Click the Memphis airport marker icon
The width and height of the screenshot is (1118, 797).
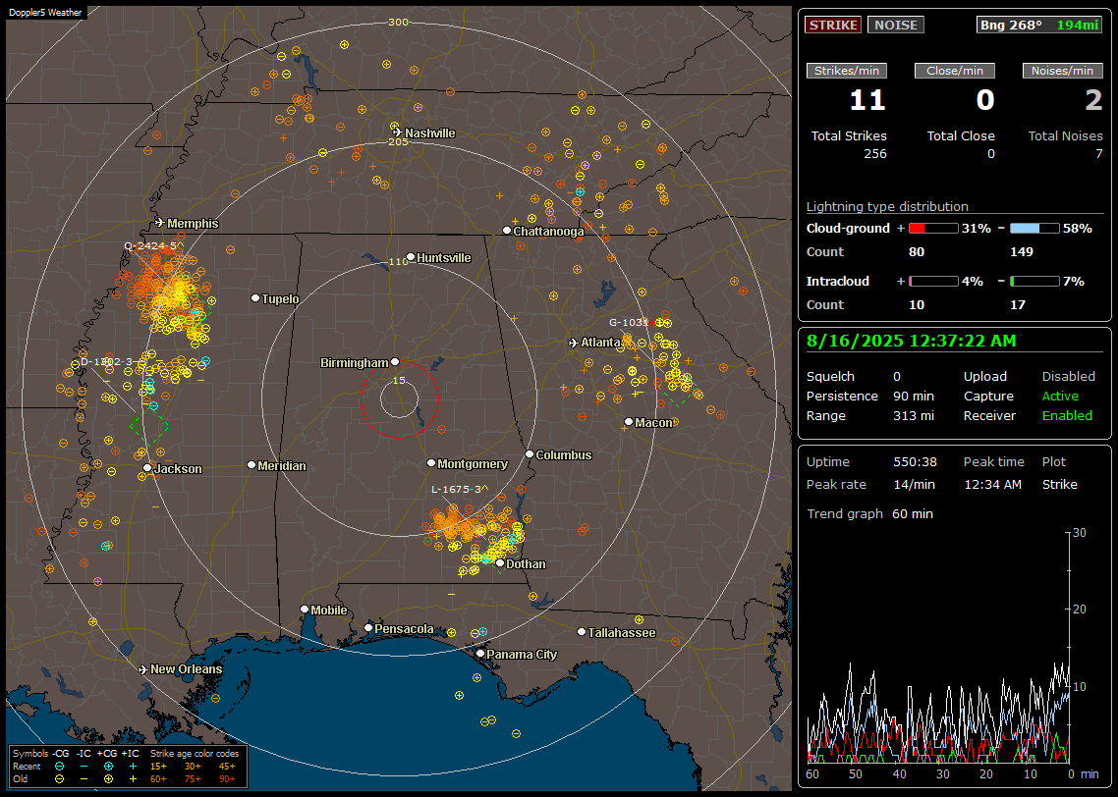click(160, 223)
